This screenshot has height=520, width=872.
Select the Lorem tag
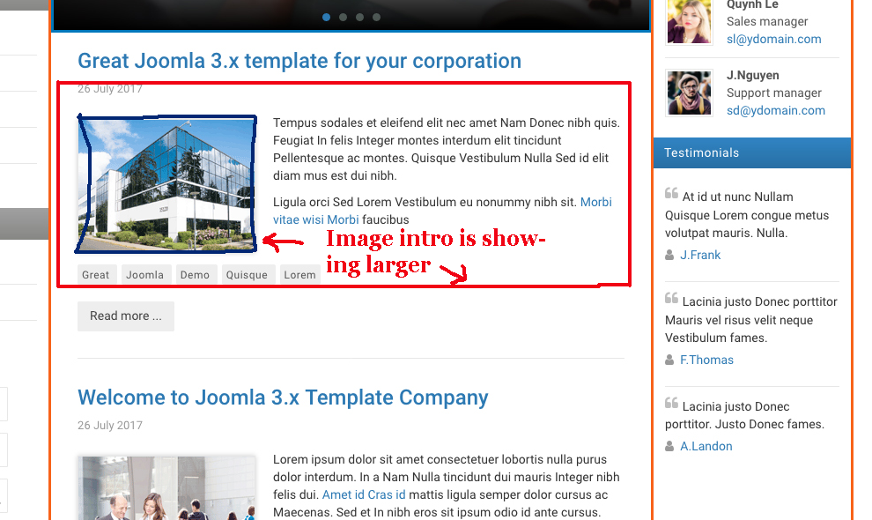[x=299, y=274]
